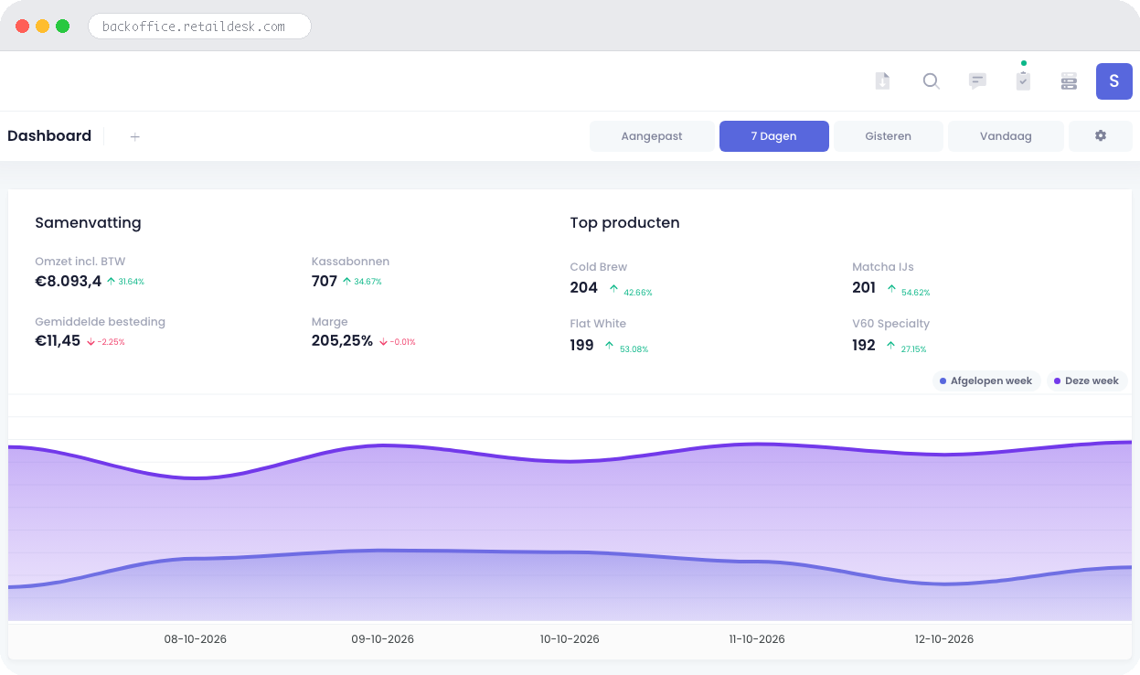1140x675 pixels.
Task: Click the 31.64% omzet change
Action: (131, 282)
